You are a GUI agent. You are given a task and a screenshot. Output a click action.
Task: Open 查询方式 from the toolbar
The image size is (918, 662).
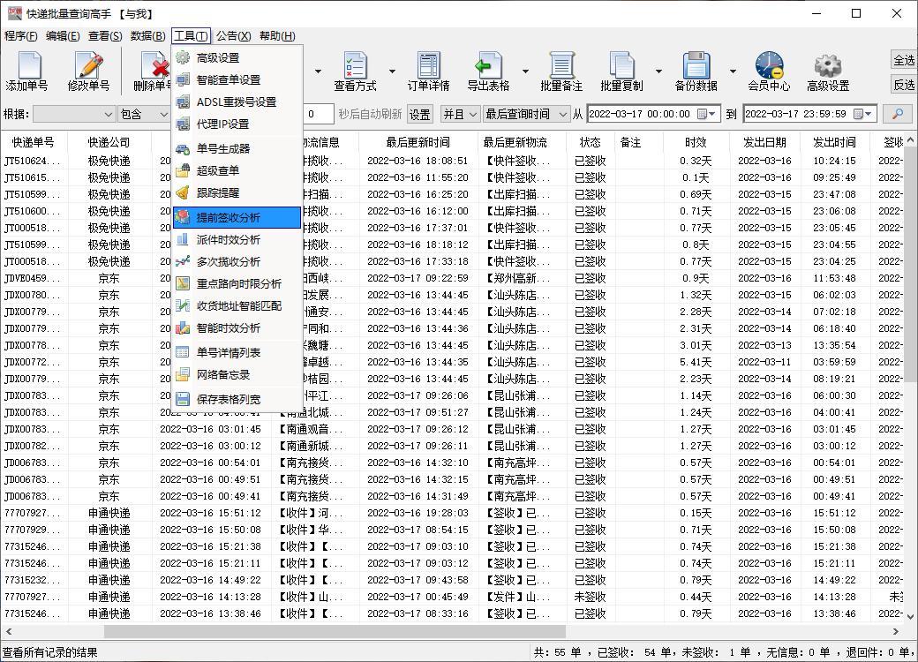coord(356,71)
